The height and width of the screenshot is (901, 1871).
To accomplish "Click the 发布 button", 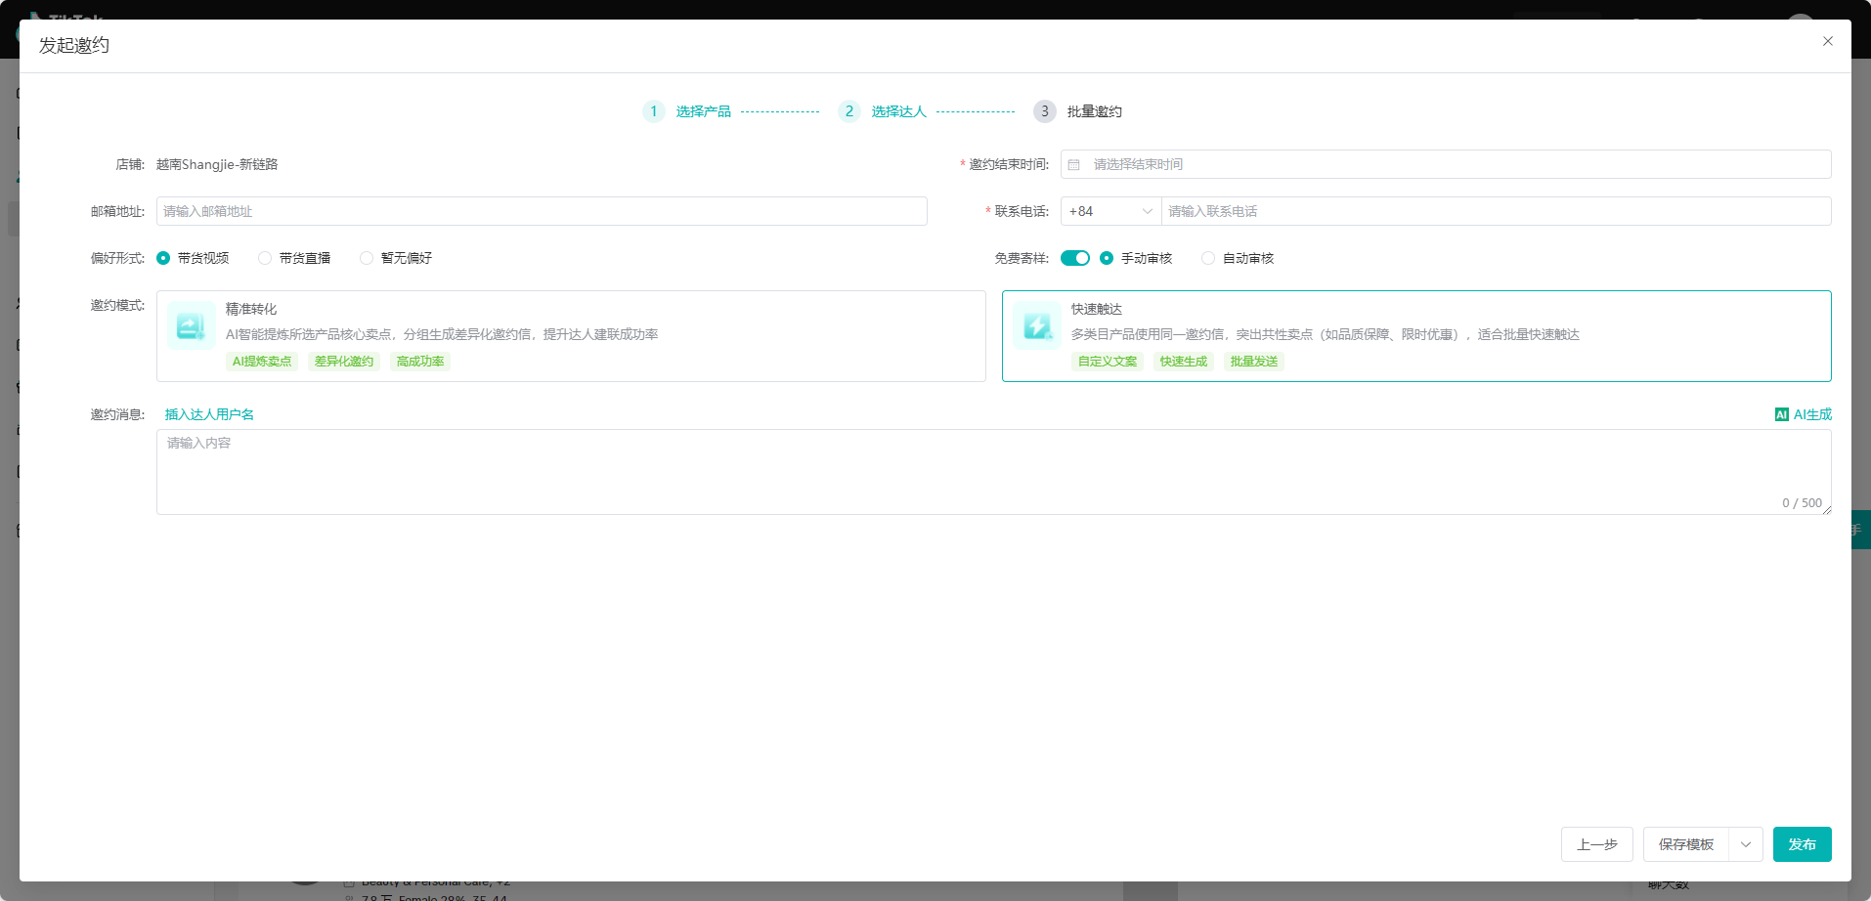I will pos(1803,844).
